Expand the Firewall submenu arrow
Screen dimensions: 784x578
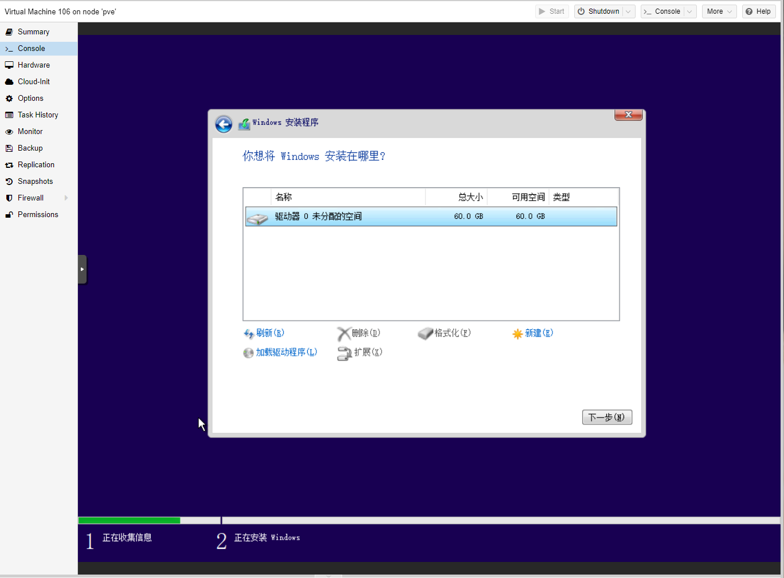[x=66, y=198]
